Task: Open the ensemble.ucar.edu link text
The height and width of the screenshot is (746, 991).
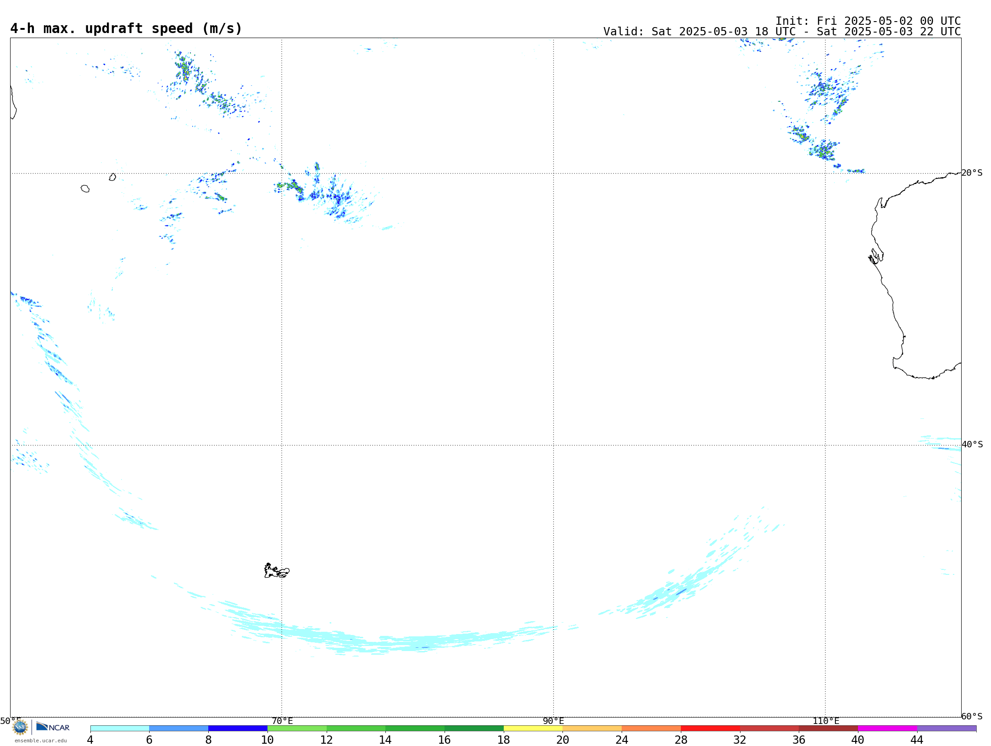Action: pos(41,740)
